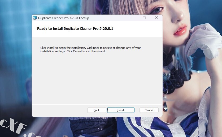This screenshot has width=222, height=137.
Task: Click the Install button
Action: (x=121, y=110)
